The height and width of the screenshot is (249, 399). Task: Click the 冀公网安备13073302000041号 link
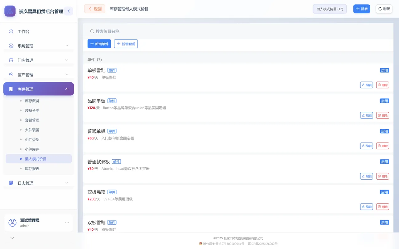(x=224, y=244)
